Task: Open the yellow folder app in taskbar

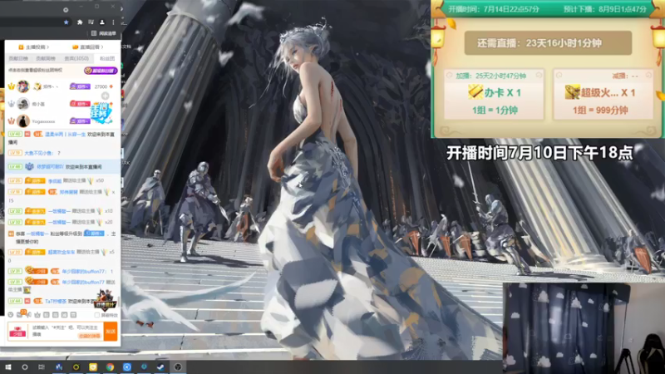Action: pyautogui.click(x=93, y=367)
